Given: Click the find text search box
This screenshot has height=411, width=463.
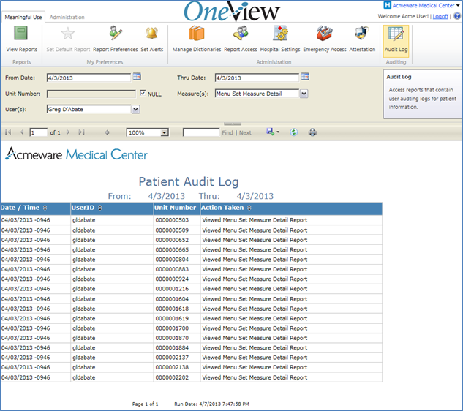Looking at the screenshot, I should click(201, 132).
